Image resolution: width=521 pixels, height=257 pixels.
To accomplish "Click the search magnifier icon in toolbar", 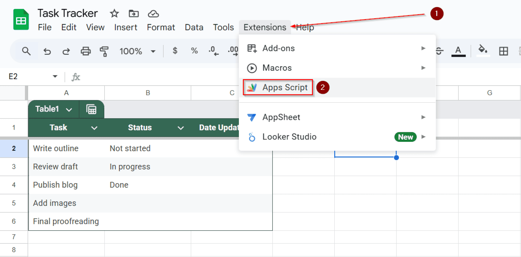I will (x=26, y=51).
